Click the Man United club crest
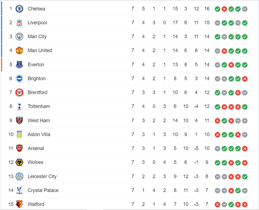Screen dimensions: 259x210 tap(19, 50)
